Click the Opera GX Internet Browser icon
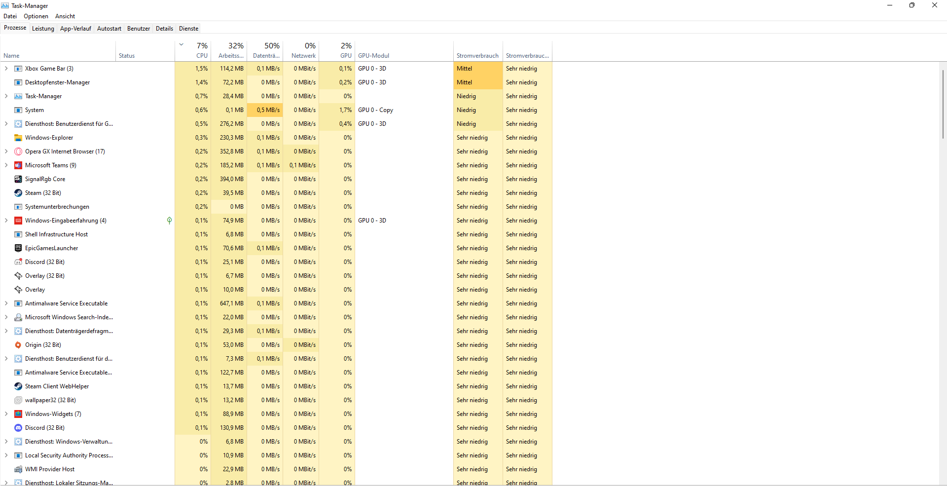The width and height of the screenshot is (947, 488). 18,151
